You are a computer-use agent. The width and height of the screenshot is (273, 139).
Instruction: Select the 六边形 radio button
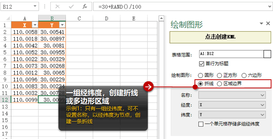(x=244, y=75)
